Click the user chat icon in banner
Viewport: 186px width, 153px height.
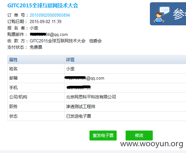tap(162, 14)
